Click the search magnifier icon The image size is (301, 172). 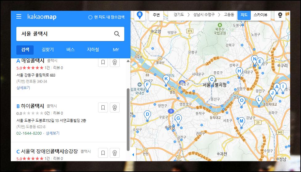117,34
